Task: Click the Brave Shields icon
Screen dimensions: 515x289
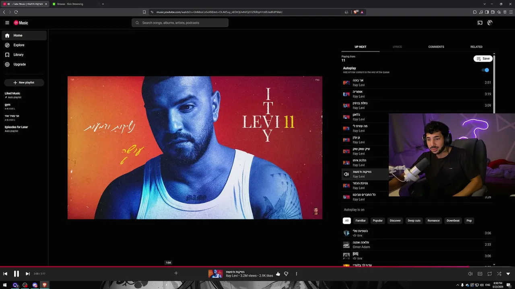Action: point(356,12)
